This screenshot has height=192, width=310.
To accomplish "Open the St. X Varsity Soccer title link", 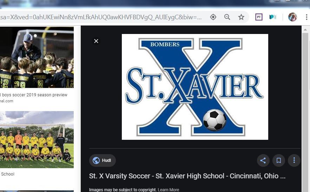I will pos(187,176).
